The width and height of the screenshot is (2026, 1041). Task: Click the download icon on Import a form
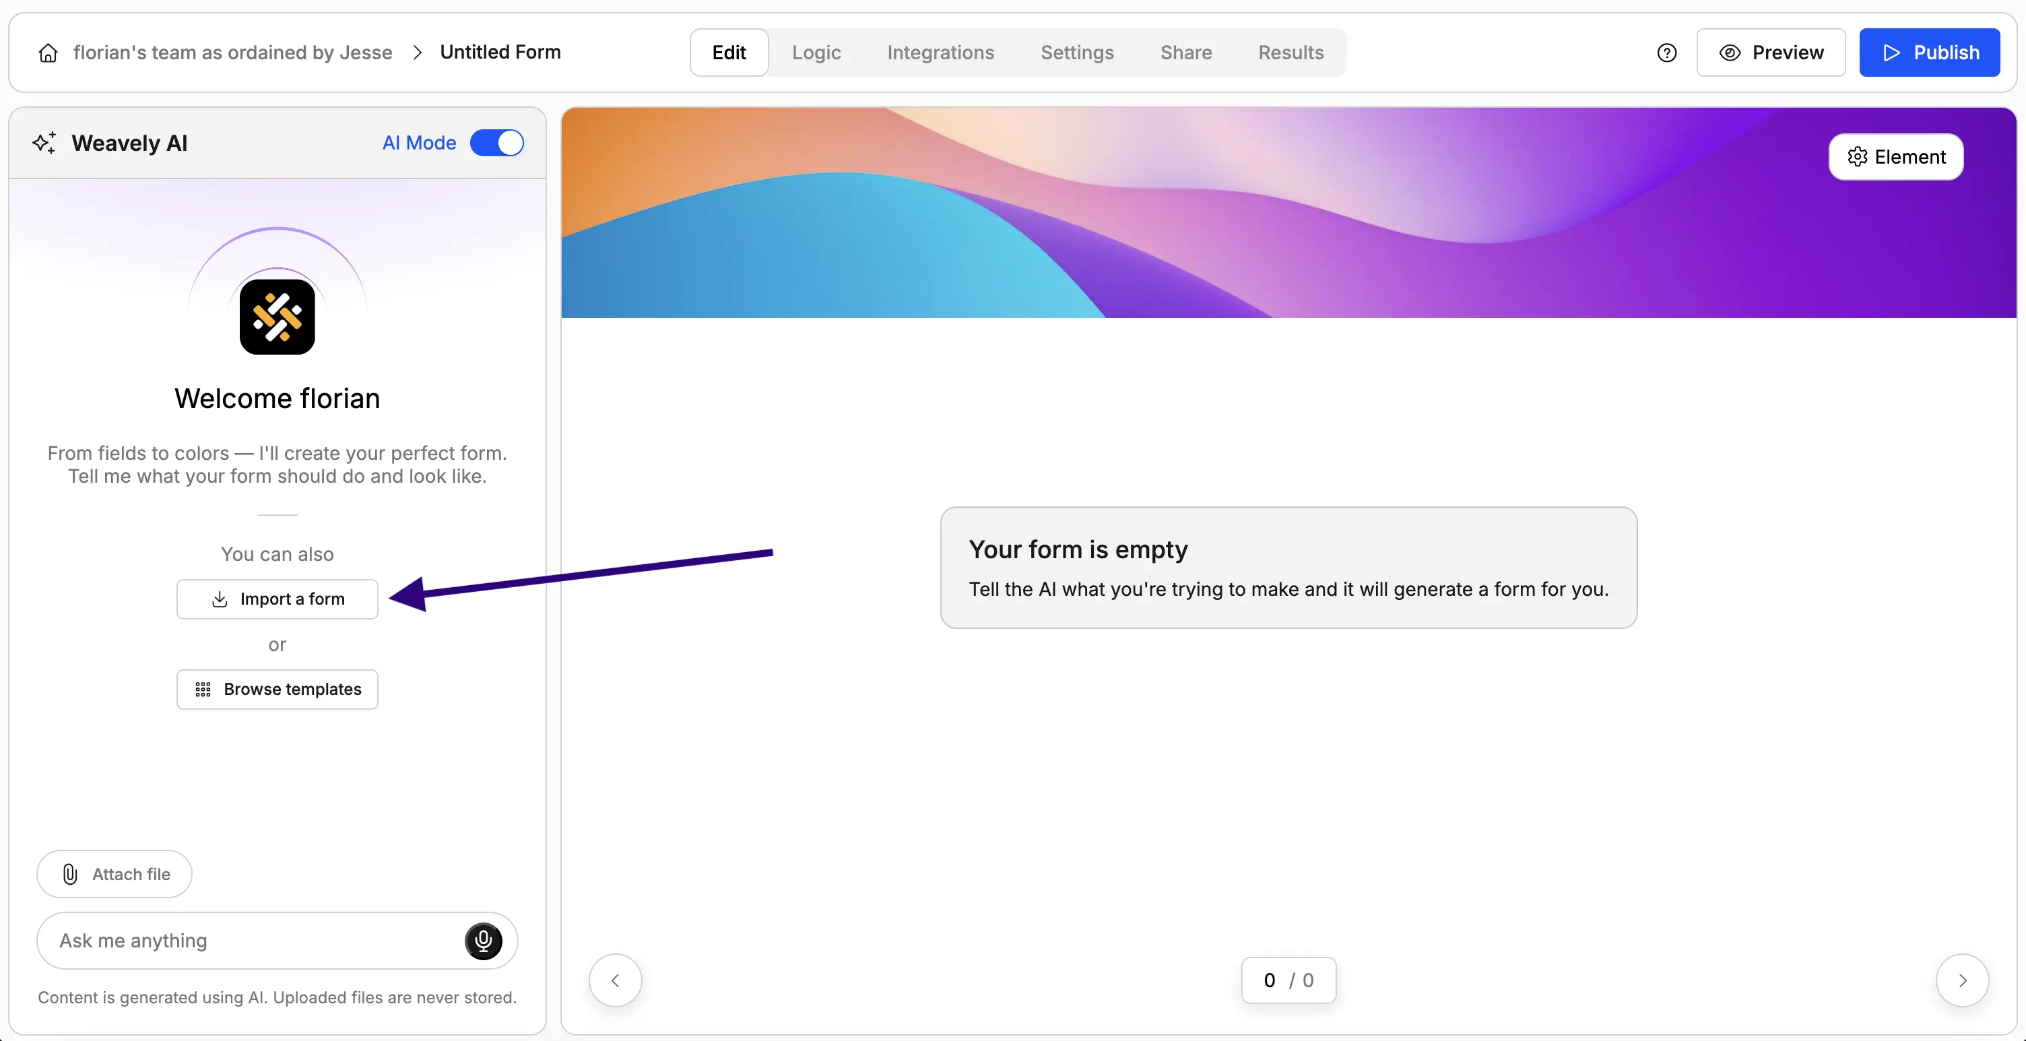[219, 599]
